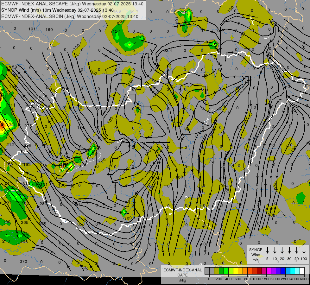Pick the pure yellow CAPE legend swatch
This screenshot has width=310, height=285.
(236, 271)
